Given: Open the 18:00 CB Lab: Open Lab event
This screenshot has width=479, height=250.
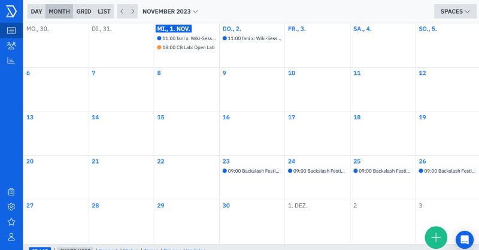Looking at the screenshot, I should point(188,47).
